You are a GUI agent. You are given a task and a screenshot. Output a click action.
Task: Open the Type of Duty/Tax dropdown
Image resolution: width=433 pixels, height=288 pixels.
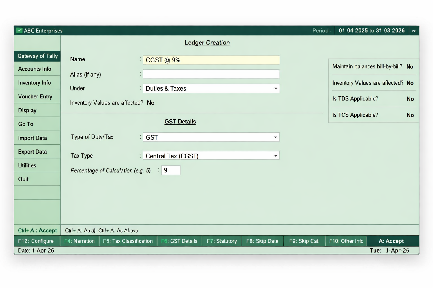point(275,137)
